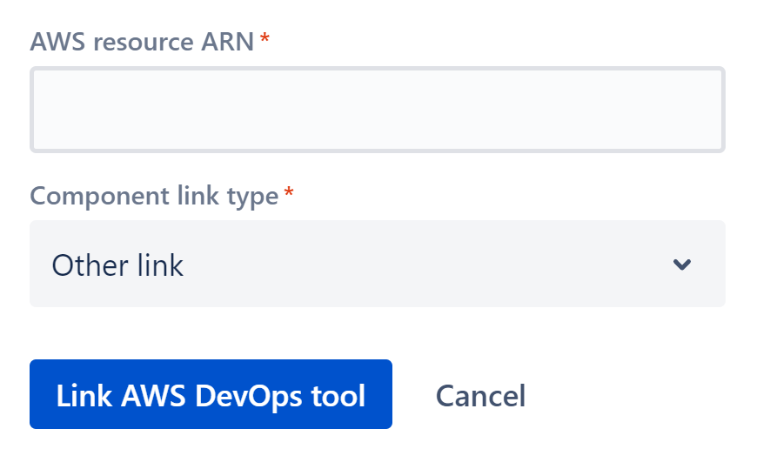Open the Component link type dropdown
The image size is (770, 469).
(x=377, y=264)
